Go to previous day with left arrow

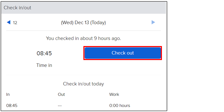8,22
